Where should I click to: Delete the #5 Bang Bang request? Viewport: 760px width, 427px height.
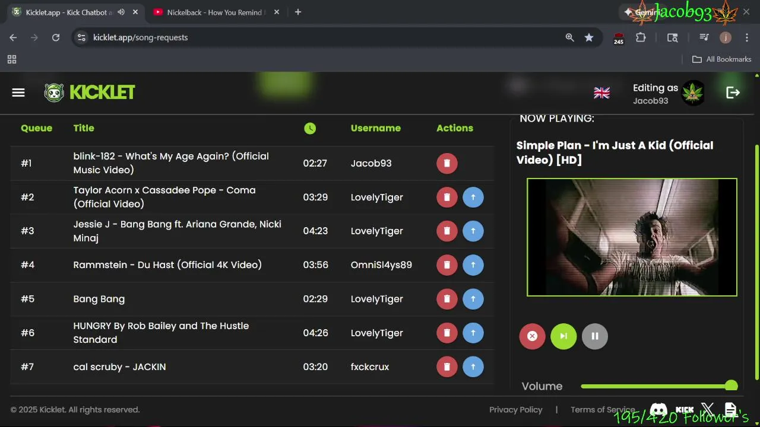pyautogui.click(x=447, y=299)
